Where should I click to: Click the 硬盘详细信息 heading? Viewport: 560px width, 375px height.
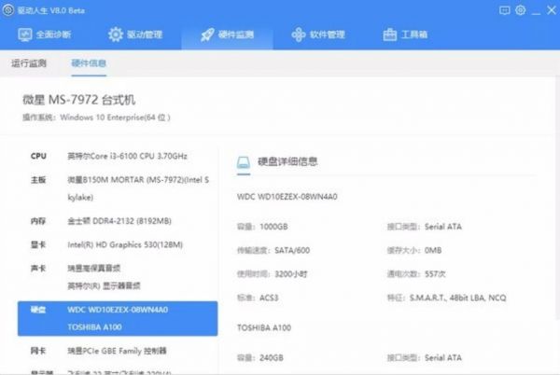287,161
